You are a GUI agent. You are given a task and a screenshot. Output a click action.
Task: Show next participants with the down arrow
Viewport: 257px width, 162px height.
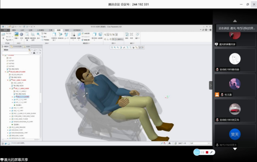[x=235, y=149]
